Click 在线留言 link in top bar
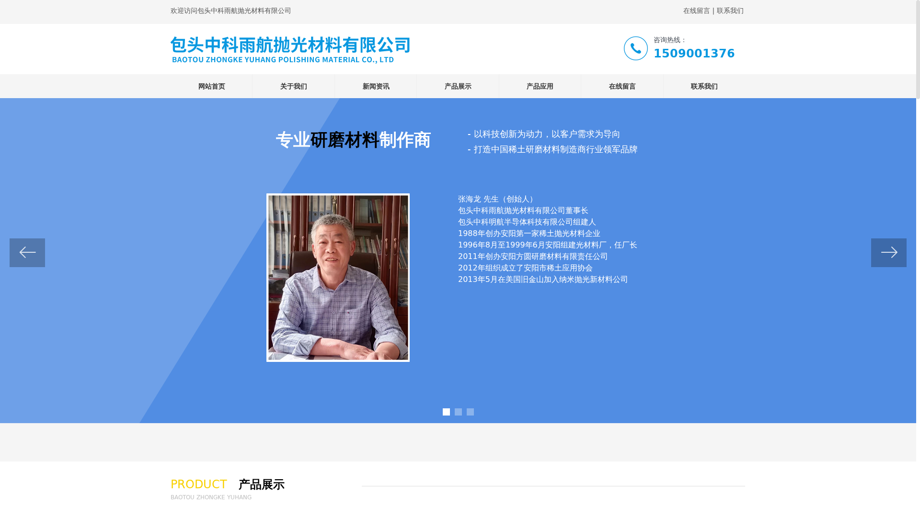Screen dimensions: 920x517 point(696,11)
